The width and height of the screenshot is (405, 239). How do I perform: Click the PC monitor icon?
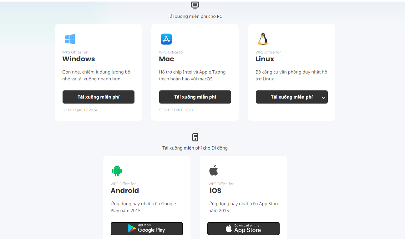coord(195,5)
